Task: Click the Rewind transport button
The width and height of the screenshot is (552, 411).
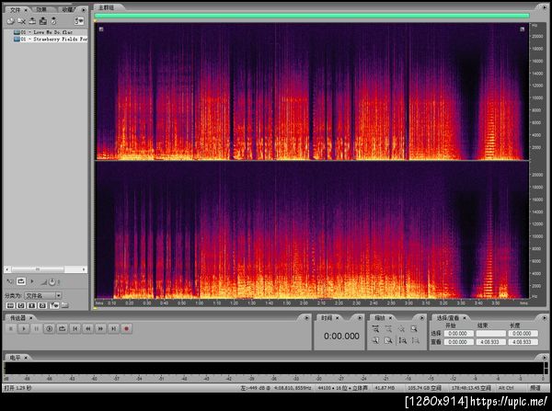Action: tap(88, 328)
